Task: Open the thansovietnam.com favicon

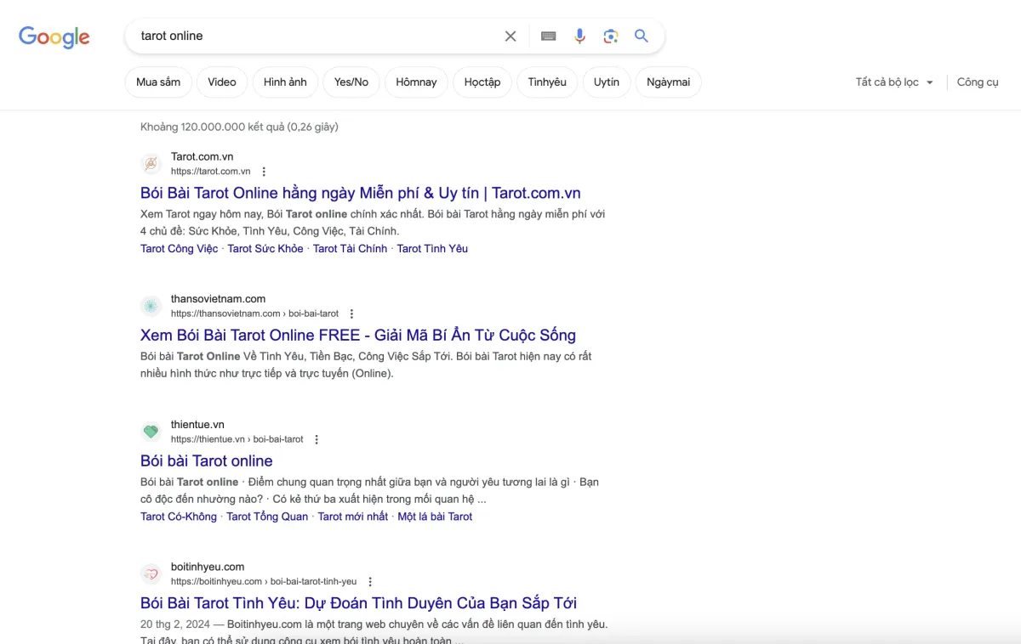Action: coord(151,306)
